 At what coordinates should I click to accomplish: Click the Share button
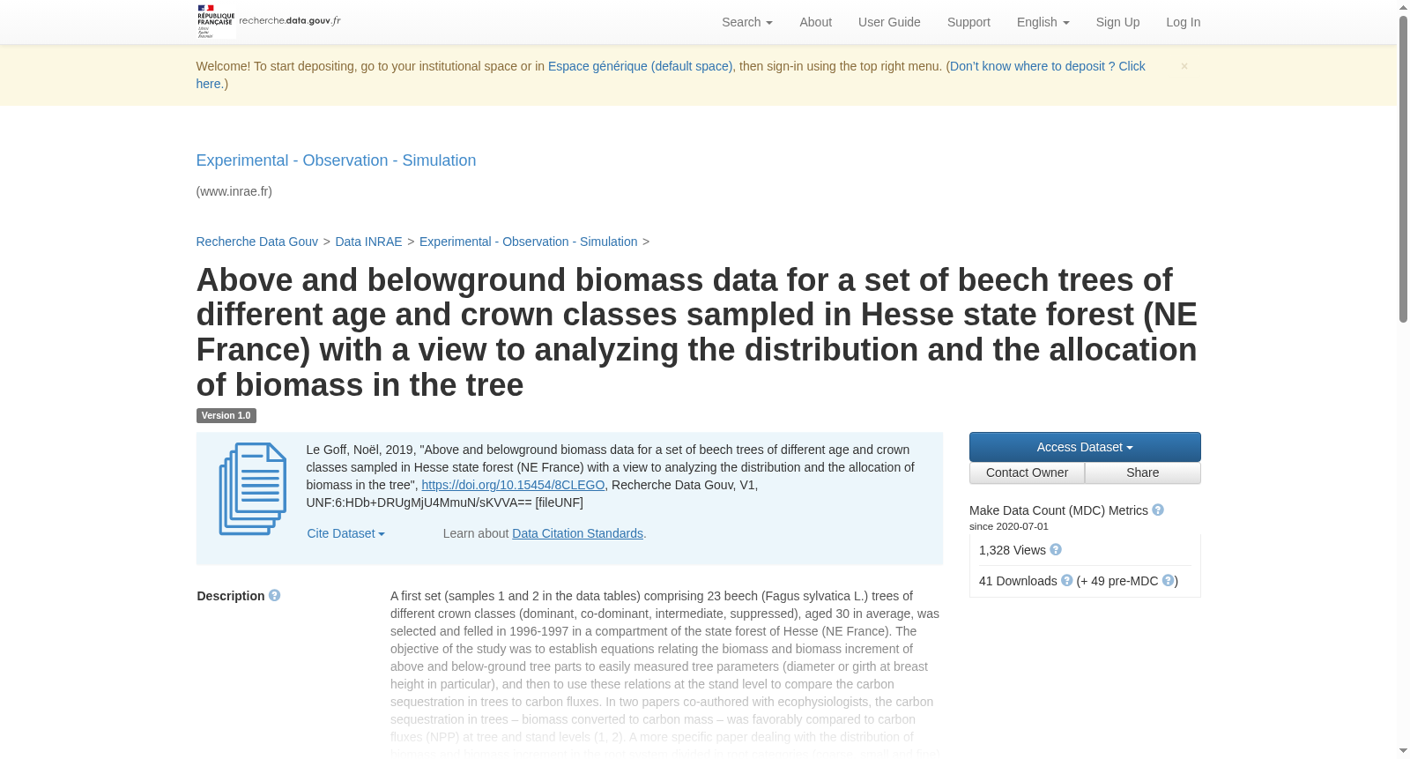[1143, 473]
